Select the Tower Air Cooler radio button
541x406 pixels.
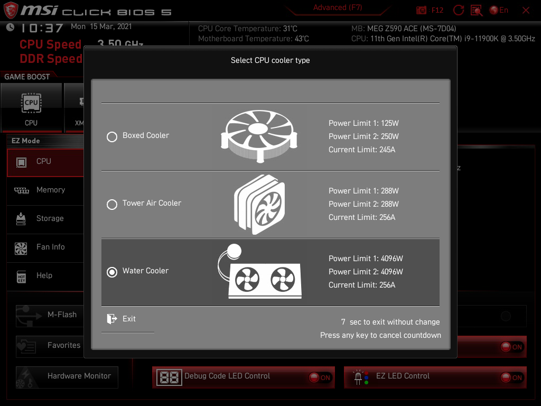tap(112, 205)
